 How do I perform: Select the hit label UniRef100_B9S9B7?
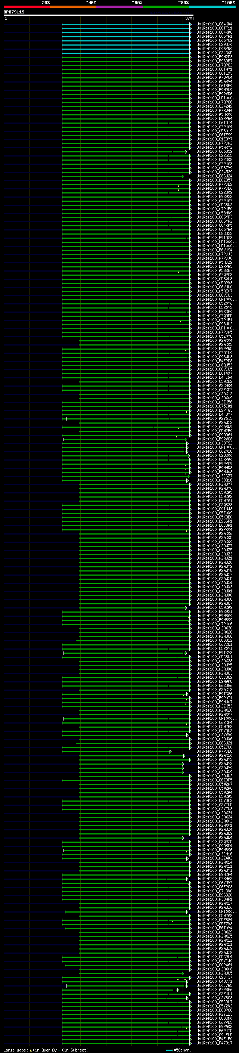[x=214, y=61]
